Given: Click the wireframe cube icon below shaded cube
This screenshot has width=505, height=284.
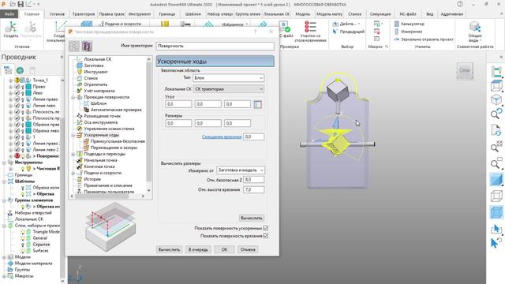Looking at the screenshot, I should pyautogui.click(x=496, y=196).
